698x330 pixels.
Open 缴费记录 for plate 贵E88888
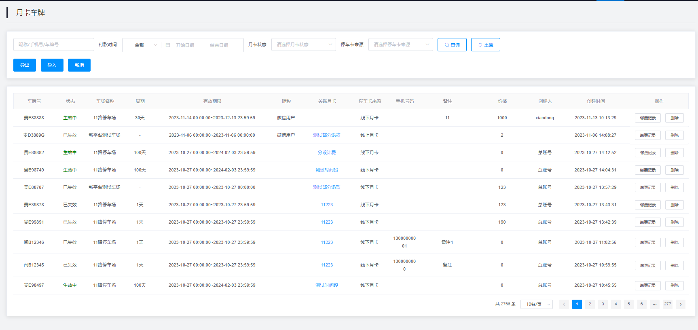[647, 118]
